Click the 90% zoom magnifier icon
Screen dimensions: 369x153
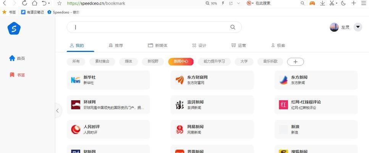click(x=207, y=3)
